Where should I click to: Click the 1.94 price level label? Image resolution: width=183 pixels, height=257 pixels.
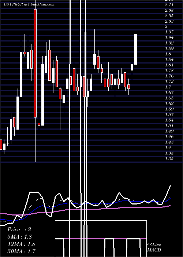(x=169, y=37)
